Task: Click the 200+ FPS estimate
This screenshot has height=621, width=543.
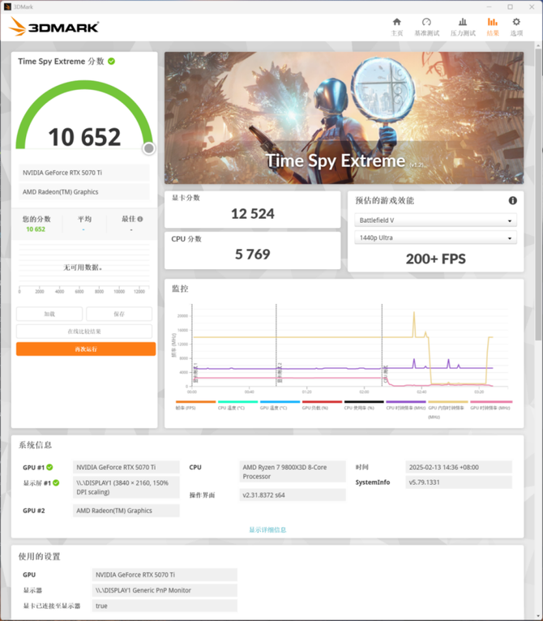Action: point(436,259)
